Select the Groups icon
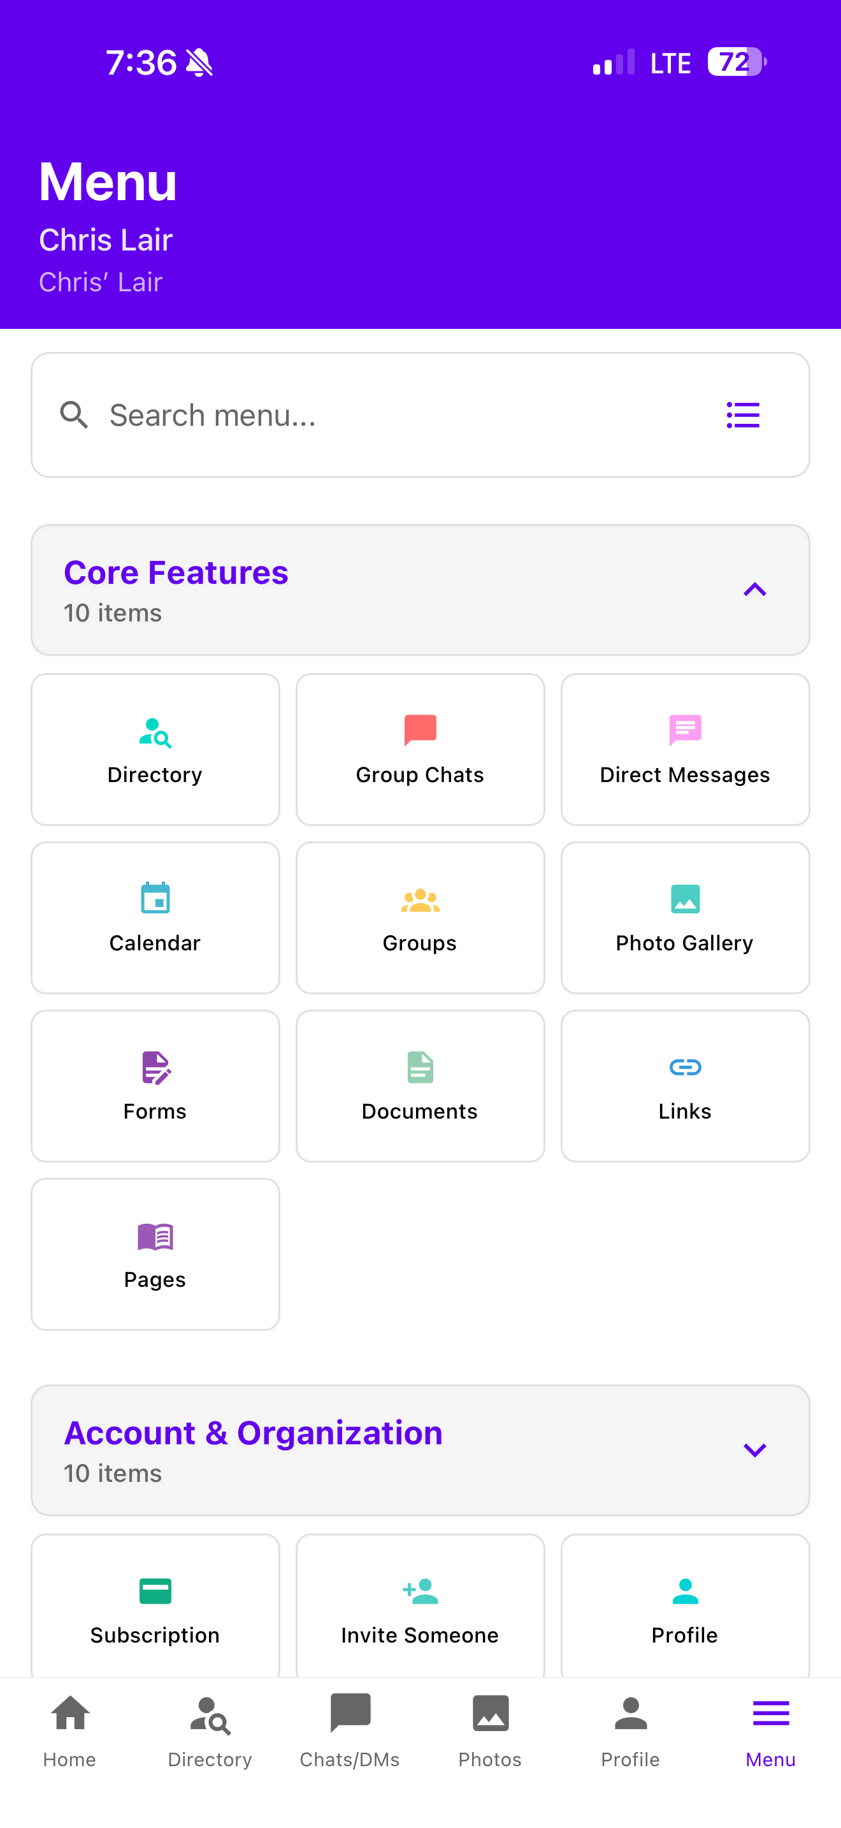Viewport: 841px width, 1828px height. pyautogui.click(x=419, y=917)
